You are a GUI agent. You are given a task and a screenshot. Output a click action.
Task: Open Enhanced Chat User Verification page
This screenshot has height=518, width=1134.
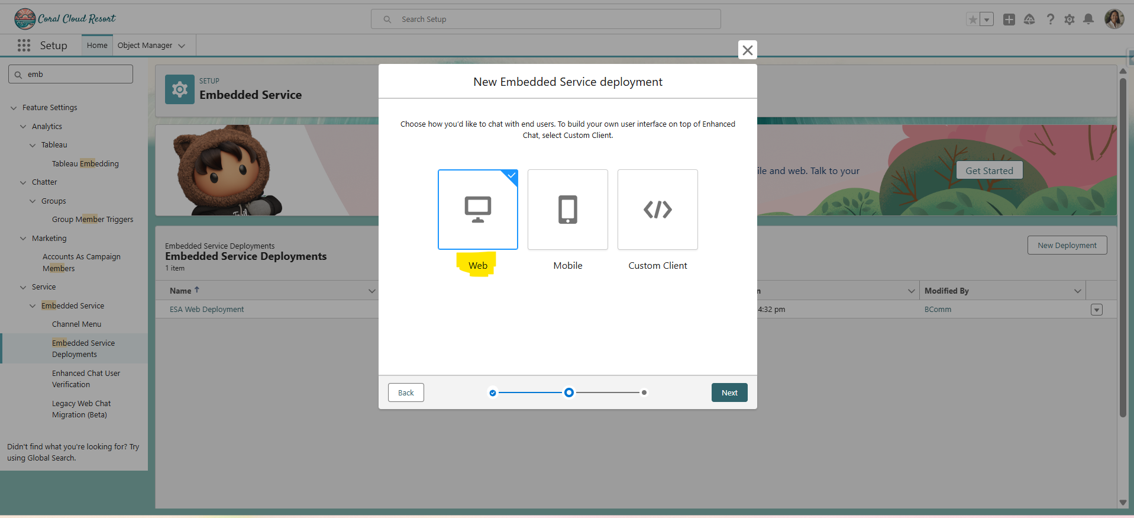tap(86, 379)
